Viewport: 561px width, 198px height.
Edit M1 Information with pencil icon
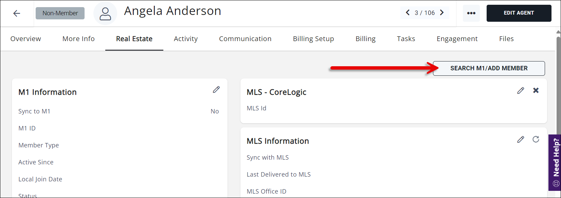(216, 90)
